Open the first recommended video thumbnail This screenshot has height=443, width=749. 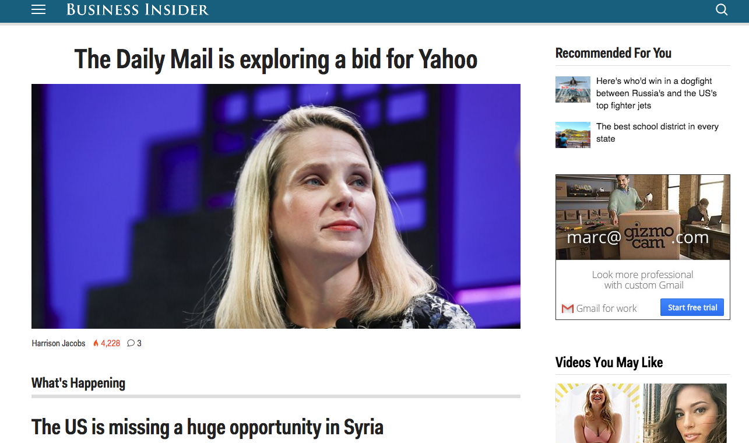click(x=597, y=413)
